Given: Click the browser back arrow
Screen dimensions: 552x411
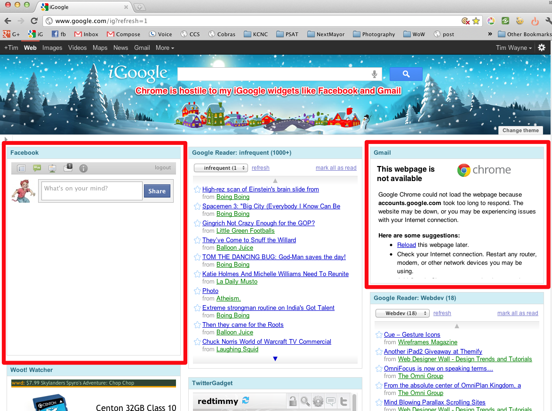Looking at the screenshot, I should click(x=8, y=21).
